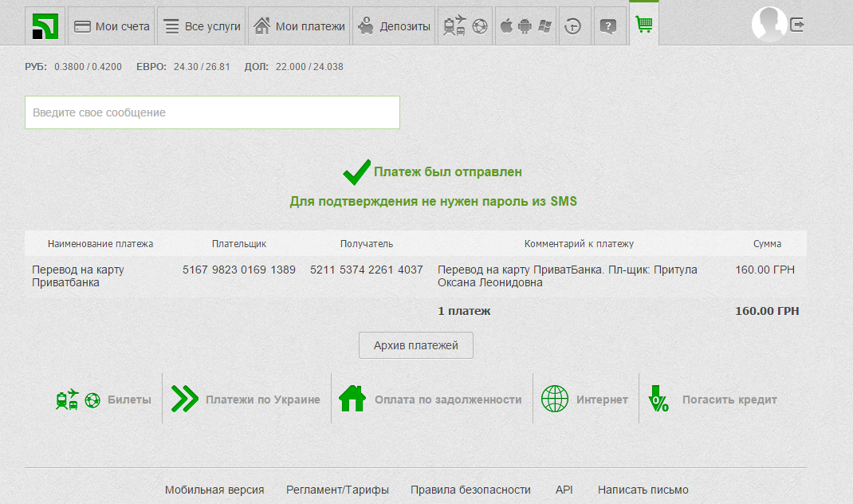Open Погасить кредит shortcut
Screen dimensions: 853x504
712,400
